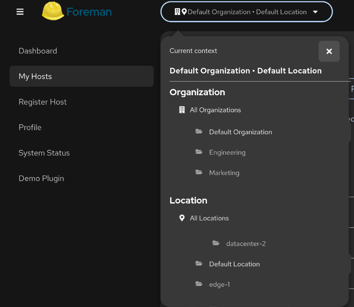354x307 pixels.
Task: Click the building icon beside All Organizations
Action: click(x=182, y=110)
